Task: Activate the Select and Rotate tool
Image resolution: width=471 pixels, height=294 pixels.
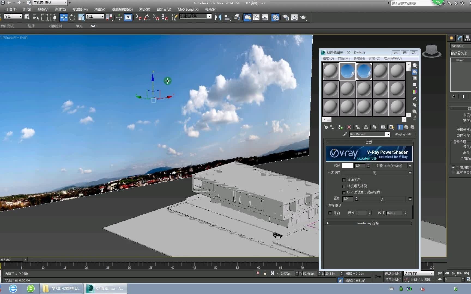Action: (x=72, y=17)
